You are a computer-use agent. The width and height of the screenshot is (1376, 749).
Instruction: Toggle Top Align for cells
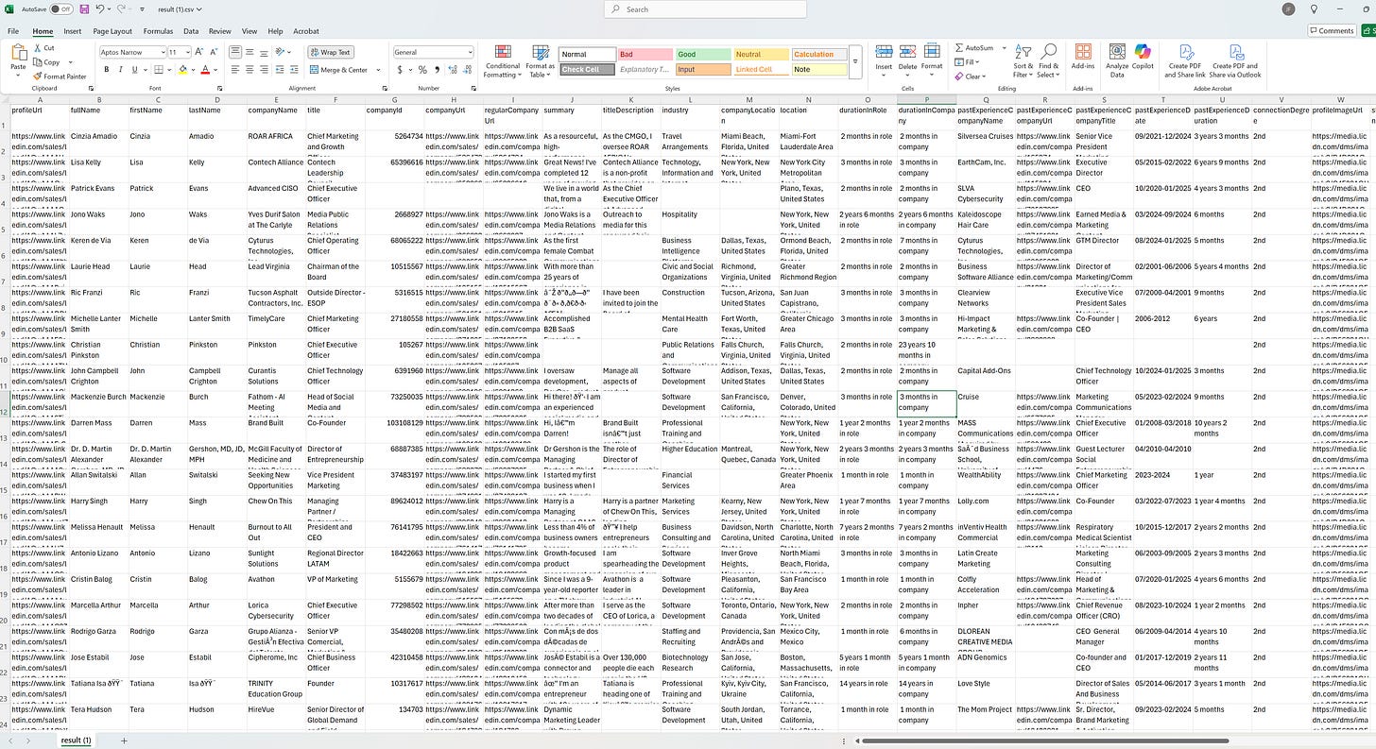coord(235,52)
